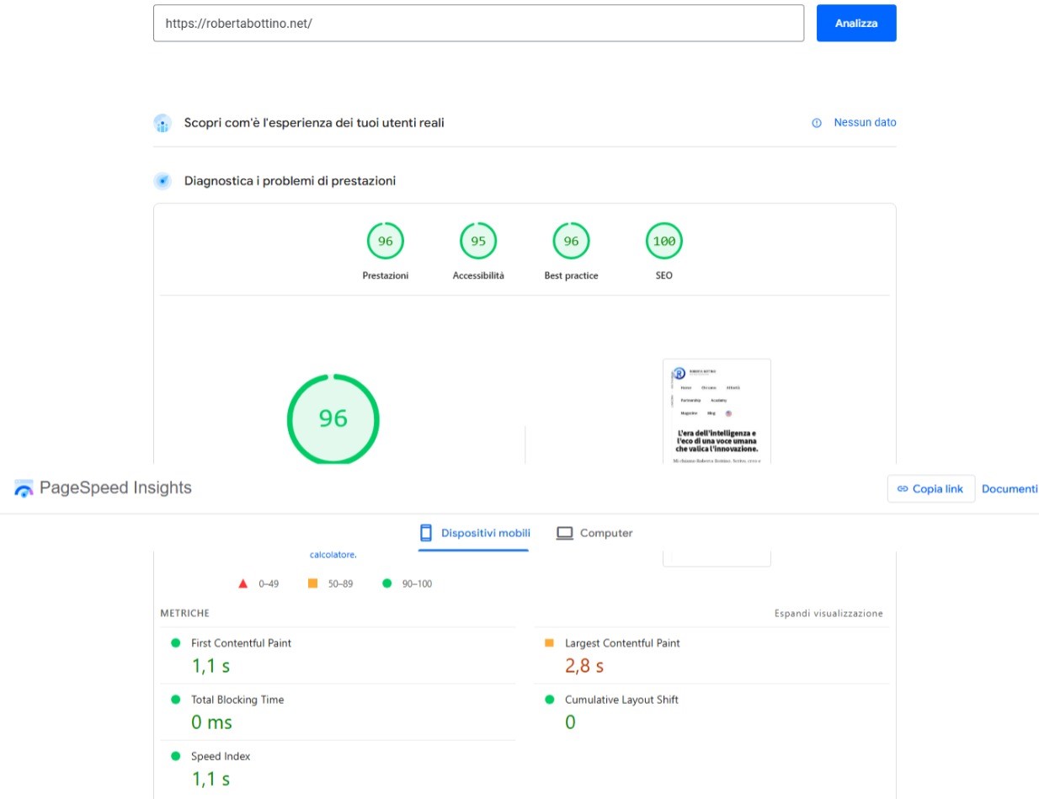Click the Diagnostica performance icon
This screenshot has height=799, width=1039.
coord(163,181)
